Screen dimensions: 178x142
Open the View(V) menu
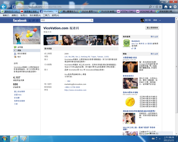coord(24,16)
